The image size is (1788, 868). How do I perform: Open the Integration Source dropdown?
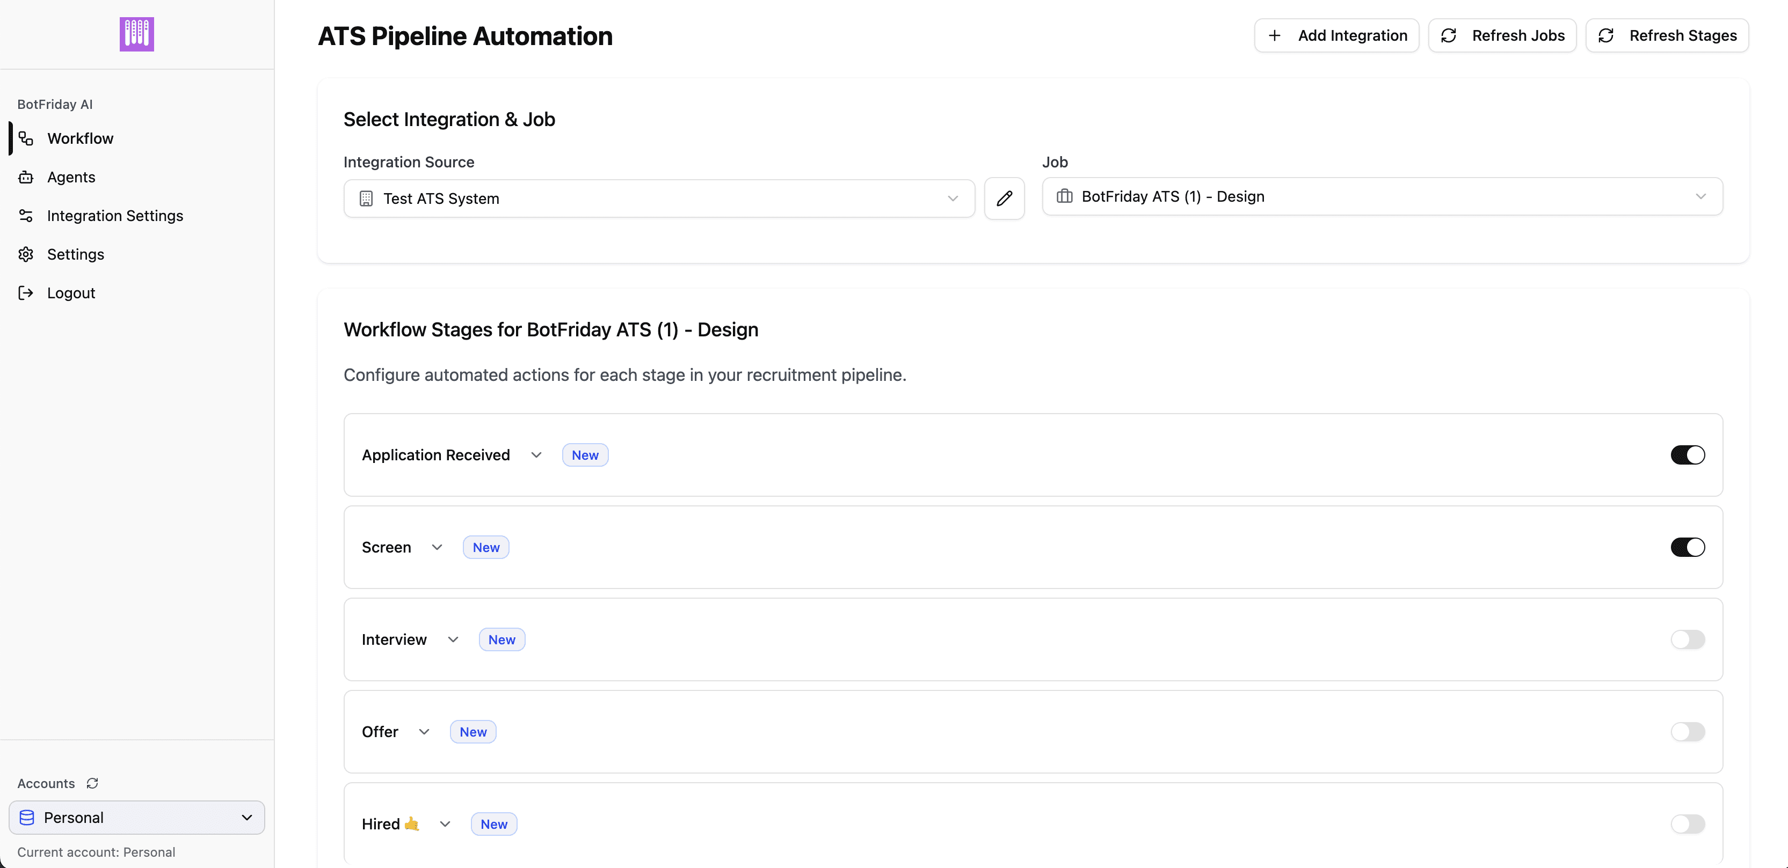(659, 199)
